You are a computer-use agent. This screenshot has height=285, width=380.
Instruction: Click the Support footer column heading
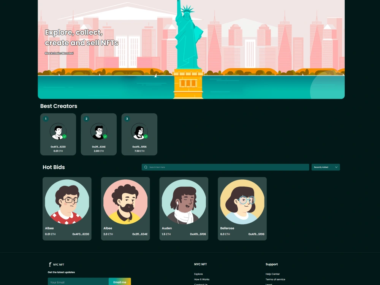(272, 264)
